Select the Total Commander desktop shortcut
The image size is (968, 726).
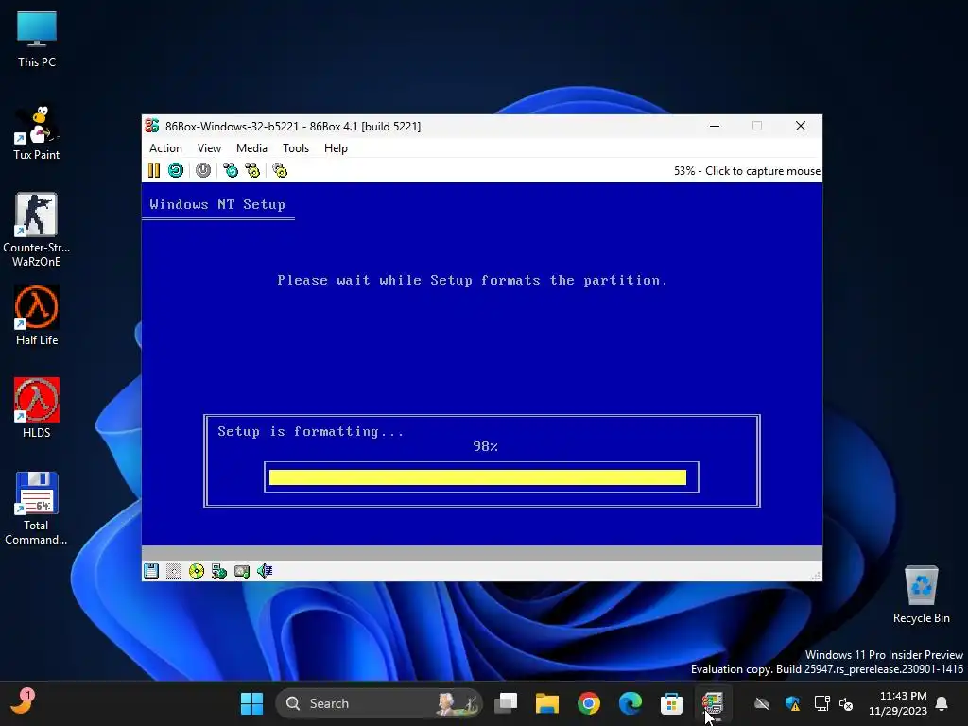point(37,509)
